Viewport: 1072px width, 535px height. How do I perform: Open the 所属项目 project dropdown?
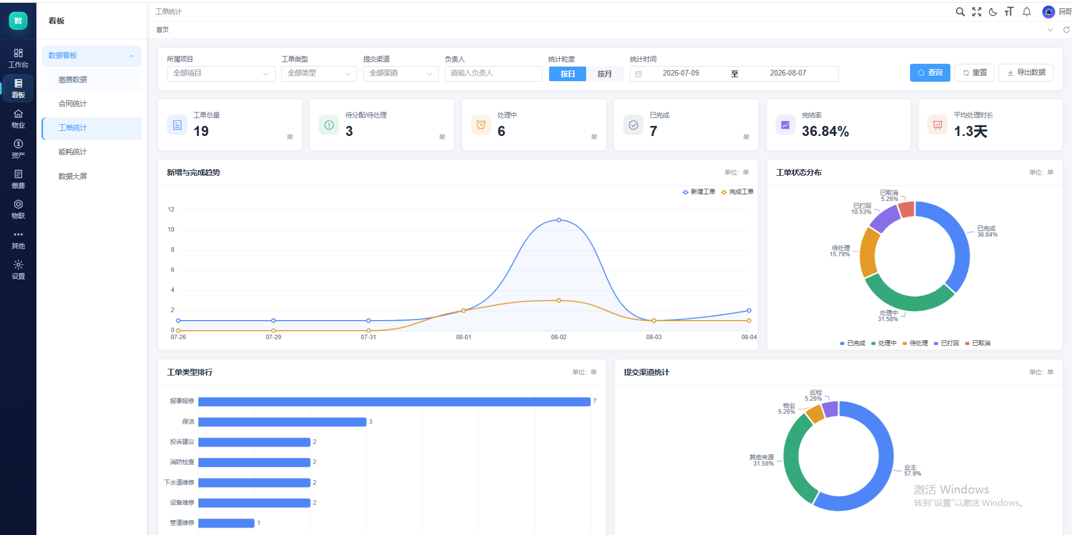[221, 73]
